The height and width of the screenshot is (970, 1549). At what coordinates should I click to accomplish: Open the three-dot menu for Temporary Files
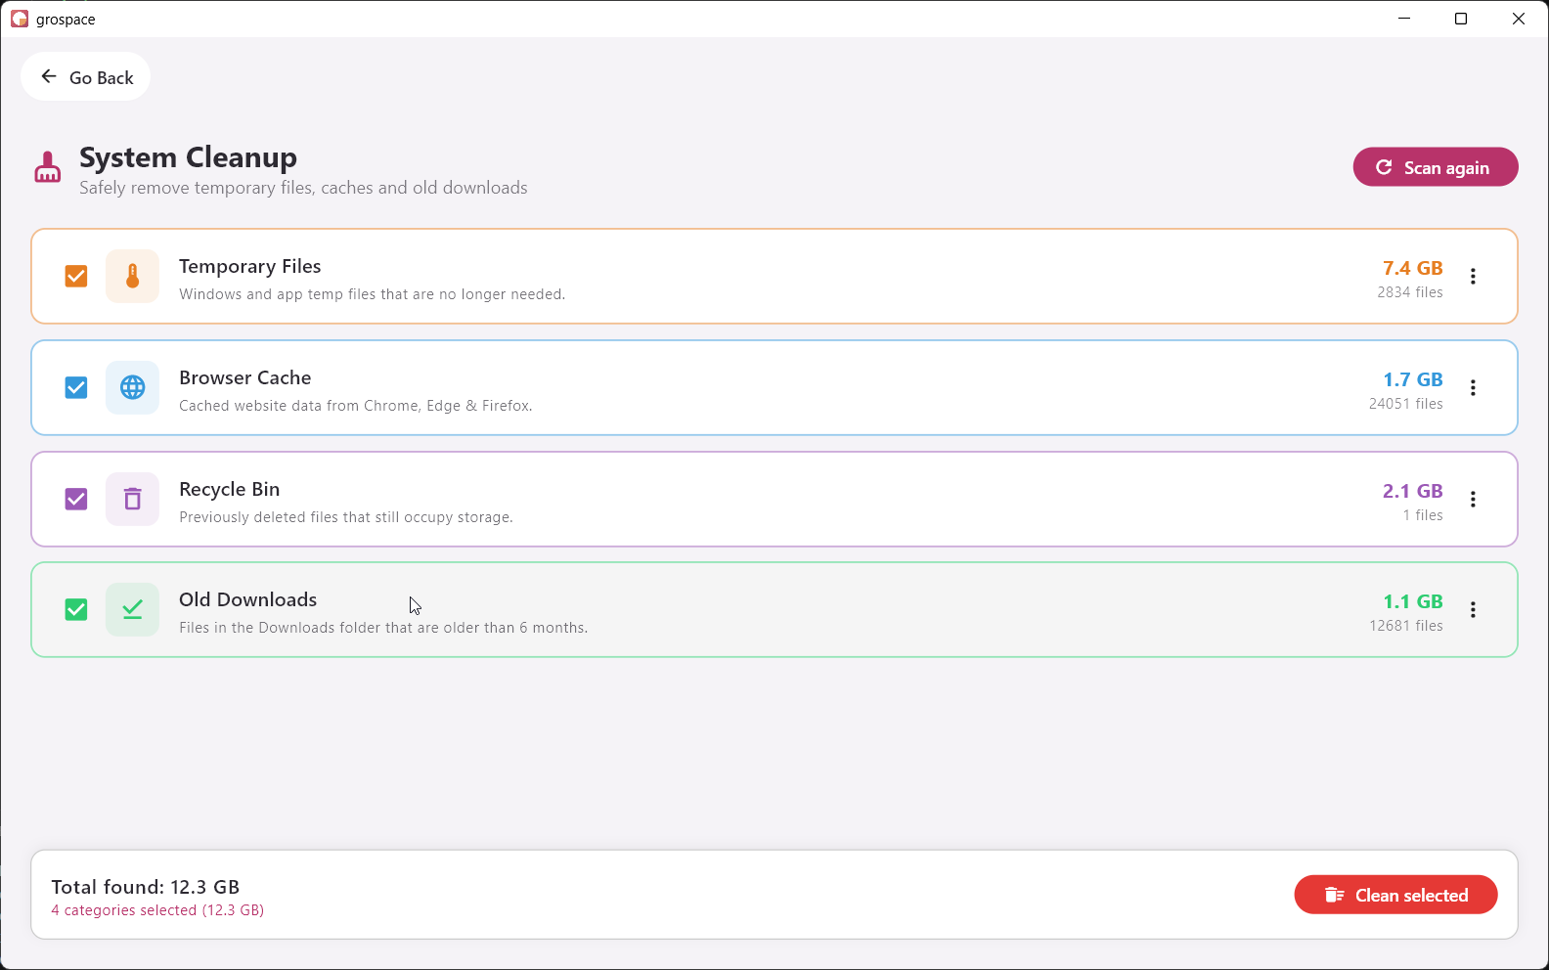tap(1473, 277)
